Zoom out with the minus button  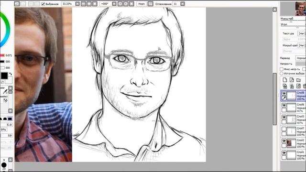click(x=83, y=4)
